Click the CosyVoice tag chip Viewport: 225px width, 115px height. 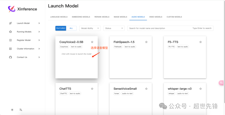tap(64, 47)
